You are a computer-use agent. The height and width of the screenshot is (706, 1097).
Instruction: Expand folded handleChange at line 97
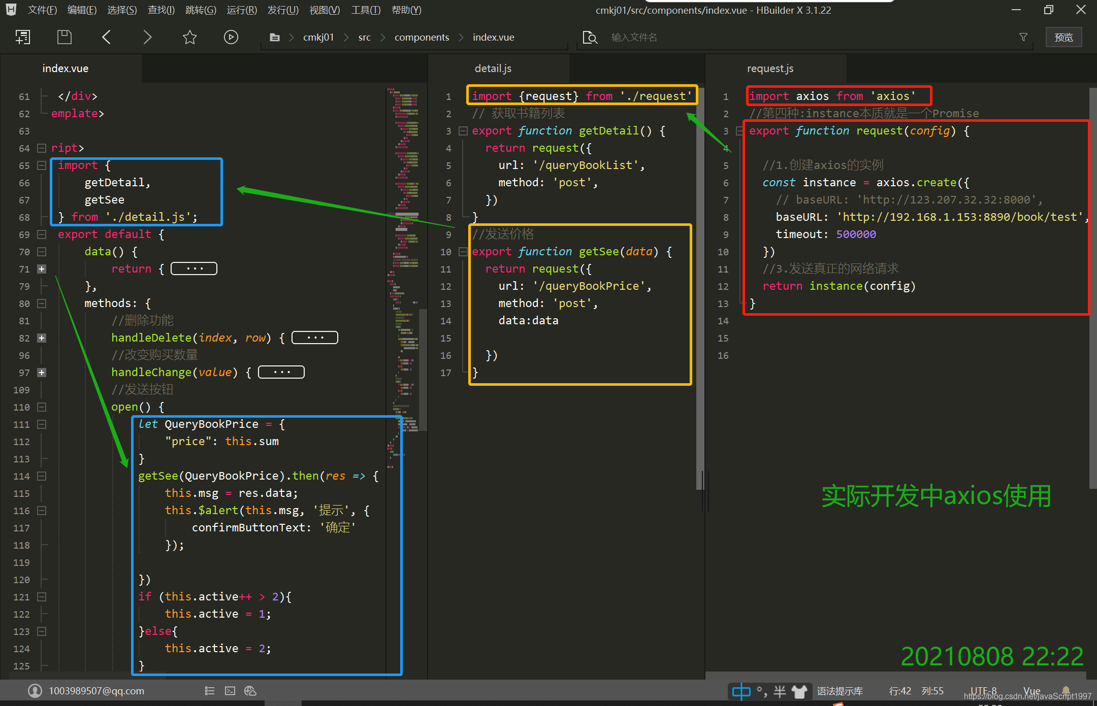click(42, 373)
